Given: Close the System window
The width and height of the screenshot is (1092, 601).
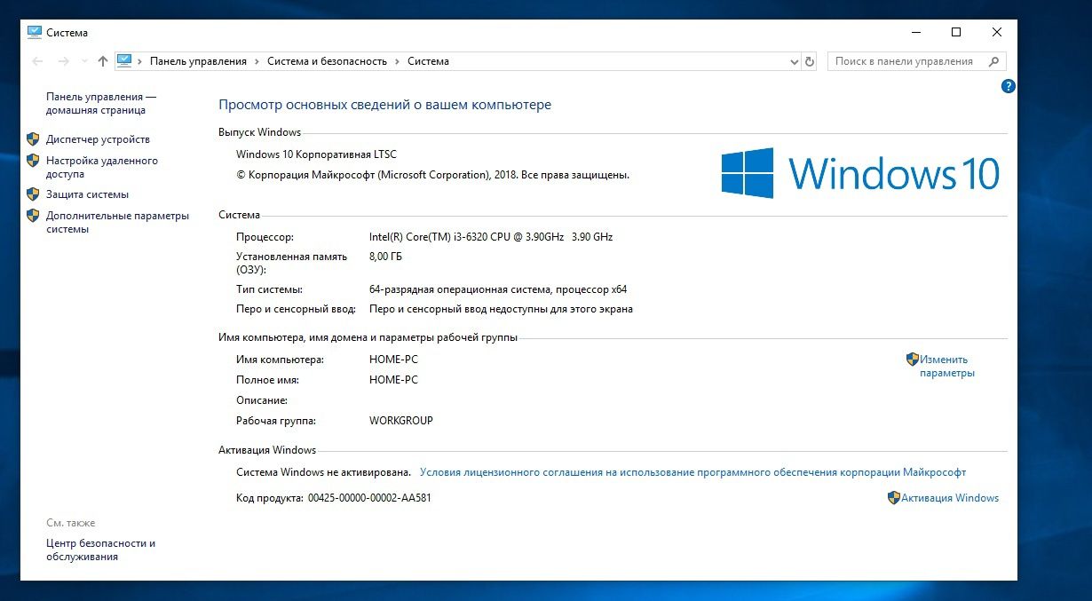Looking at the screenshot, I should 997,32.
